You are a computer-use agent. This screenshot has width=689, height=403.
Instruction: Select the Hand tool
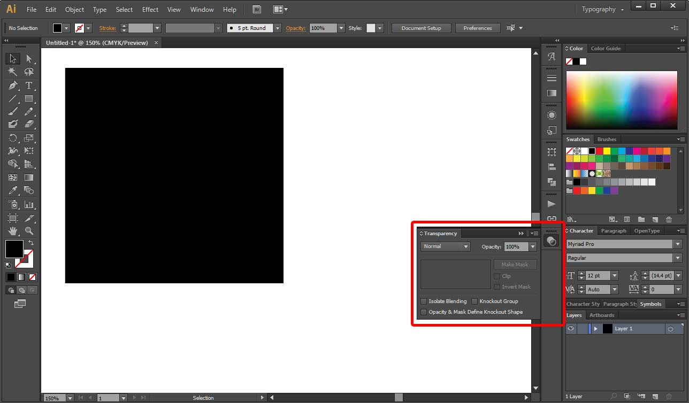[12, 230]
